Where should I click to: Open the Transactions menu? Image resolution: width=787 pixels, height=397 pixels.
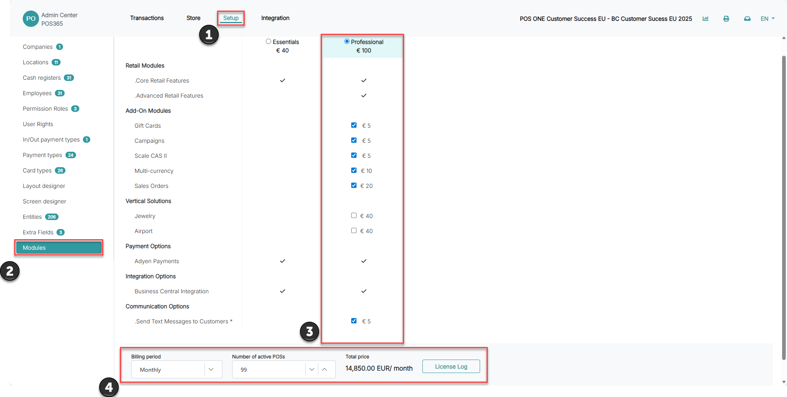coord(147,18)
